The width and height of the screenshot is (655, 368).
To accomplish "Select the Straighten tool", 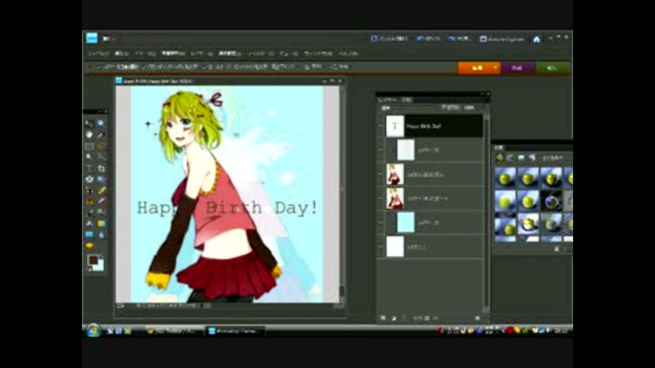I will click(x=101, y=179).
